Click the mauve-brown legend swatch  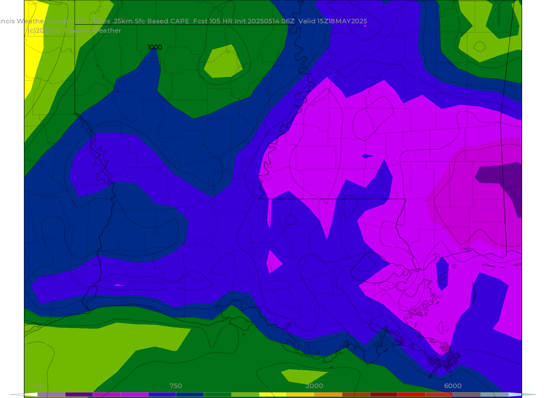click(467, 395)
